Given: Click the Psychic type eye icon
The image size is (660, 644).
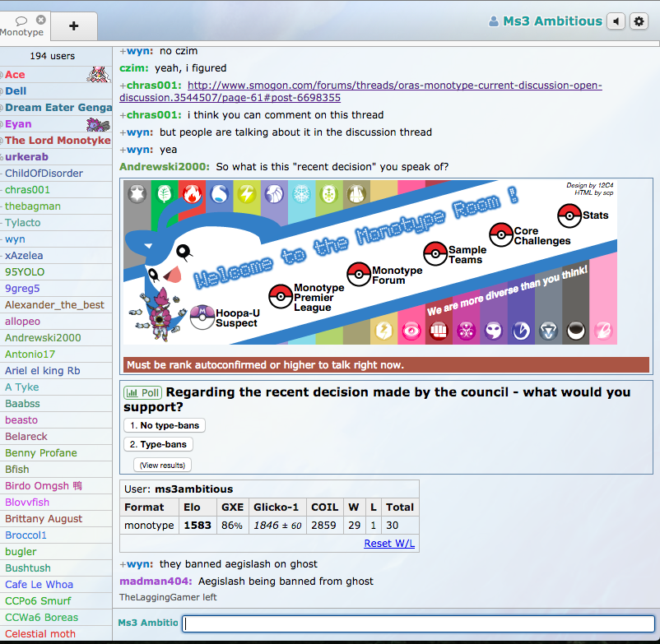Looking at the screenshot, I should point(411,331).
